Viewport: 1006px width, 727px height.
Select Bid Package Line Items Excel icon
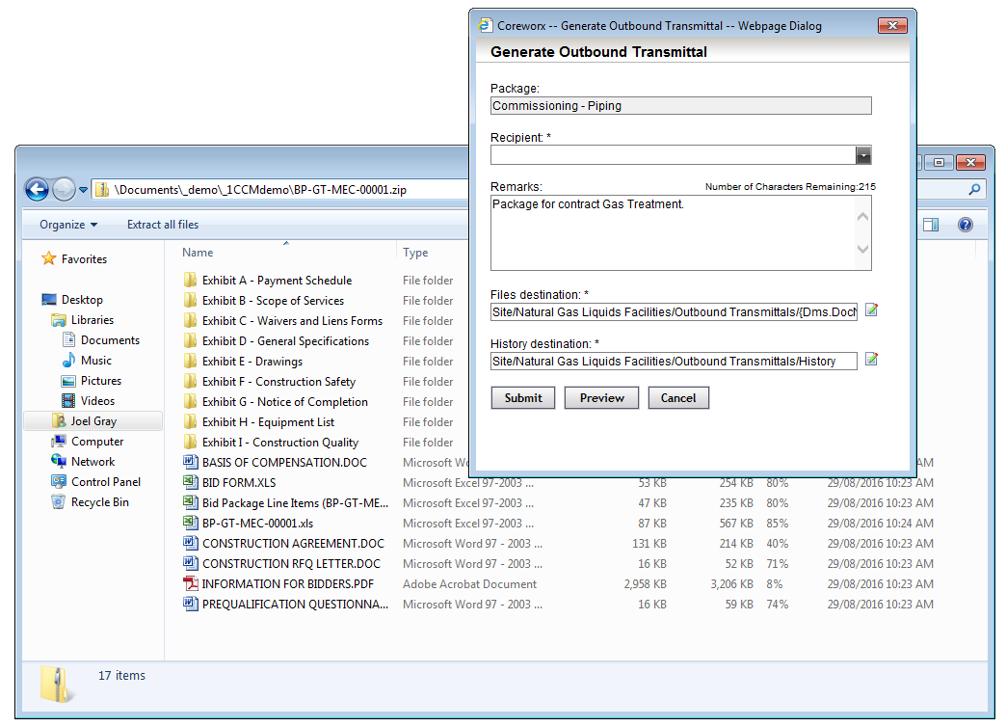pos(190,502)
